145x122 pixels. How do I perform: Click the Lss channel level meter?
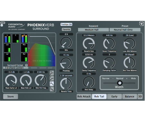coord(7,48)
